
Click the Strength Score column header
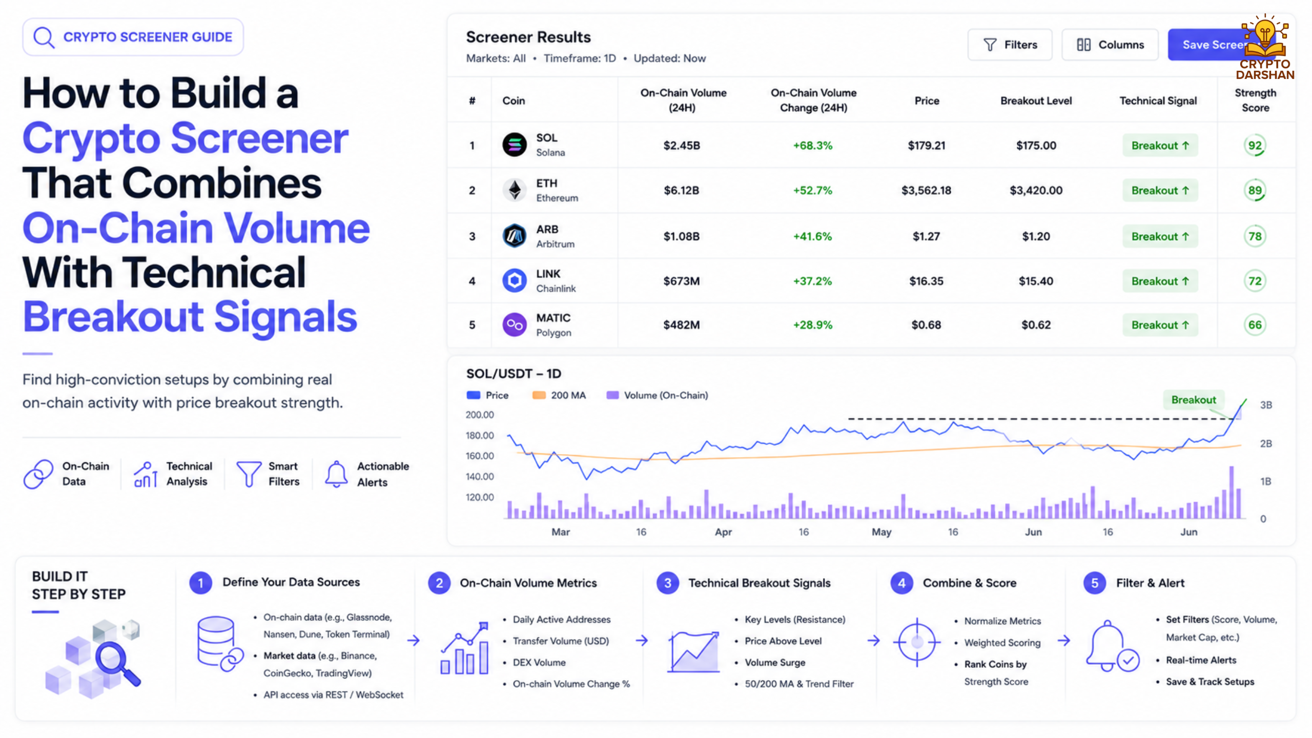[1255, 100]
